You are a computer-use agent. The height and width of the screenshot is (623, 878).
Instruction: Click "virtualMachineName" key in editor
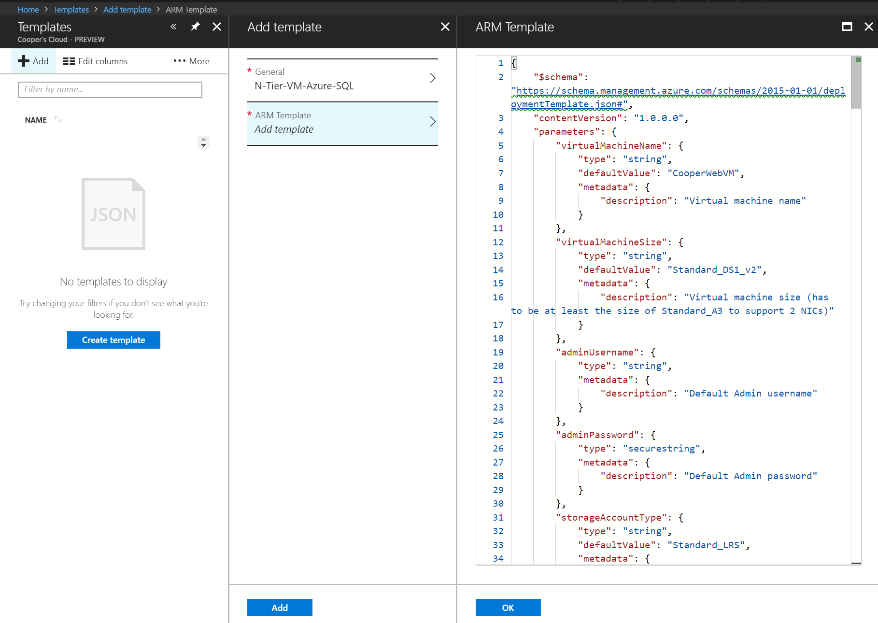coord(611,145)
